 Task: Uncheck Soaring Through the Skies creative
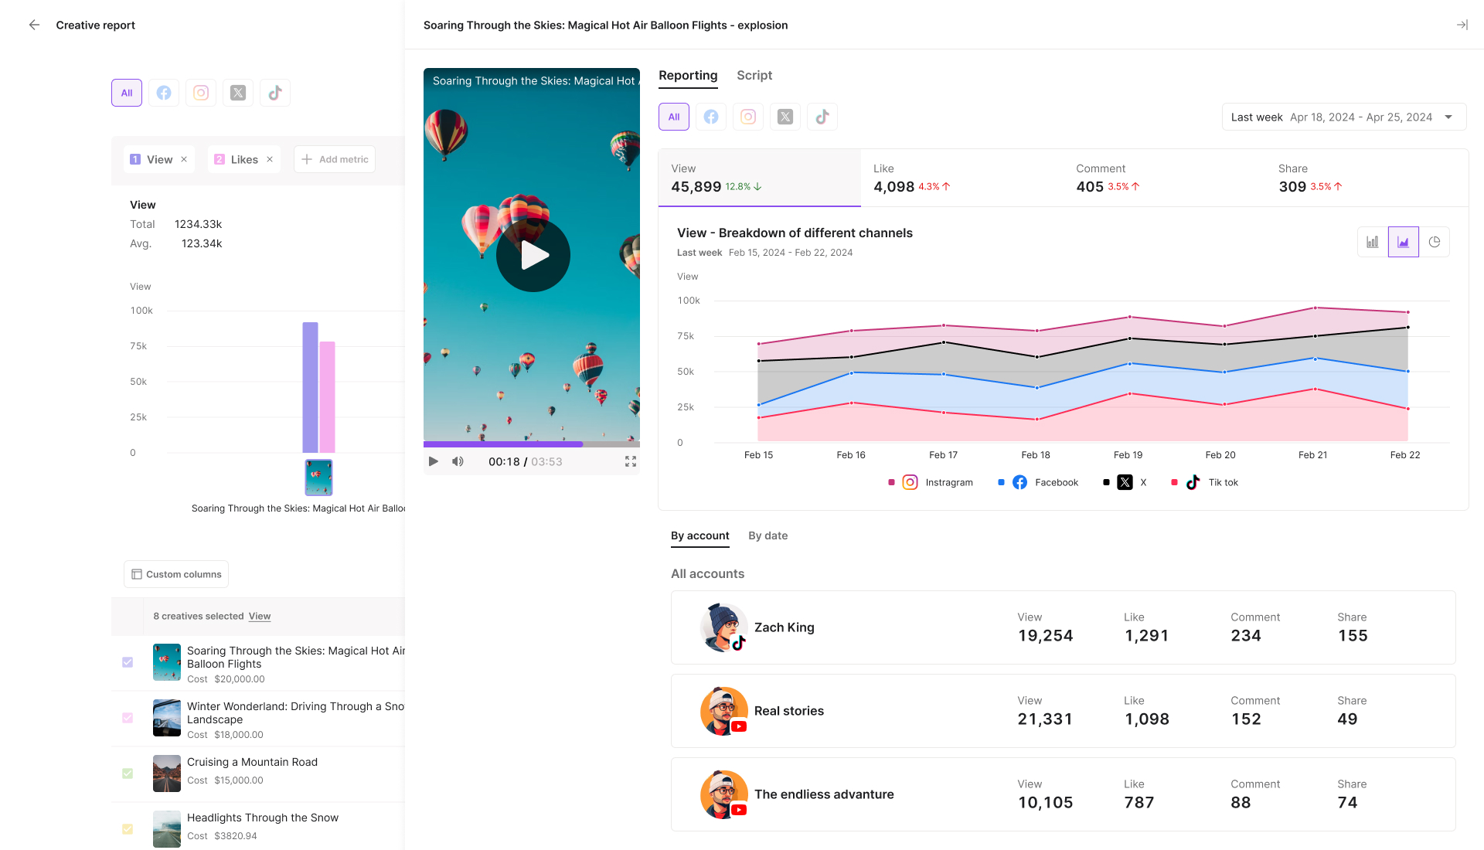click(x=128, y=662)
